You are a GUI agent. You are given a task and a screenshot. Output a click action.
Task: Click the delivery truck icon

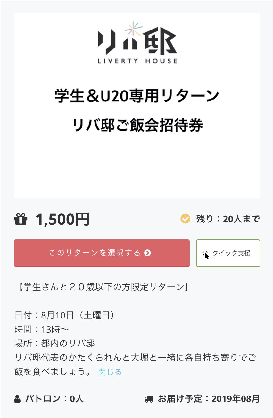[149, 399]
